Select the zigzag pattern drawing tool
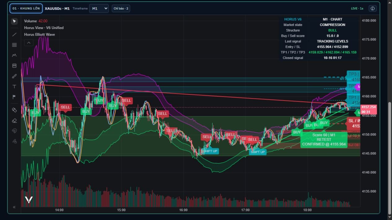 pos(14,55)
